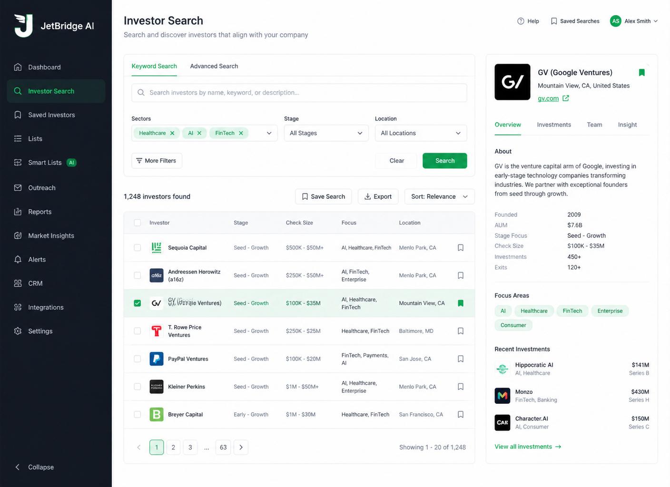Bookmark T. Rowe Price Ventures row
The width and height of the screenshot is (670, 487).
point(461,331)
